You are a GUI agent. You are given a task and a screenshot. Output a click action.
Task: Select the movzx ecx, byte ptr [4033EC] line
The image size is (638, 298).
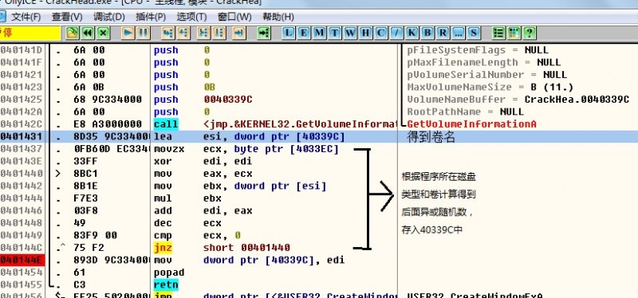point(246,149)
